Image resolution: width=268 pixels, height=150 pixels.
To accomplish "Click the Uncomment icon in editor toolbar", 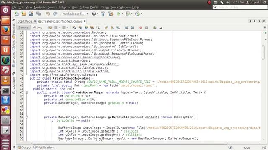I will (161, 27).
